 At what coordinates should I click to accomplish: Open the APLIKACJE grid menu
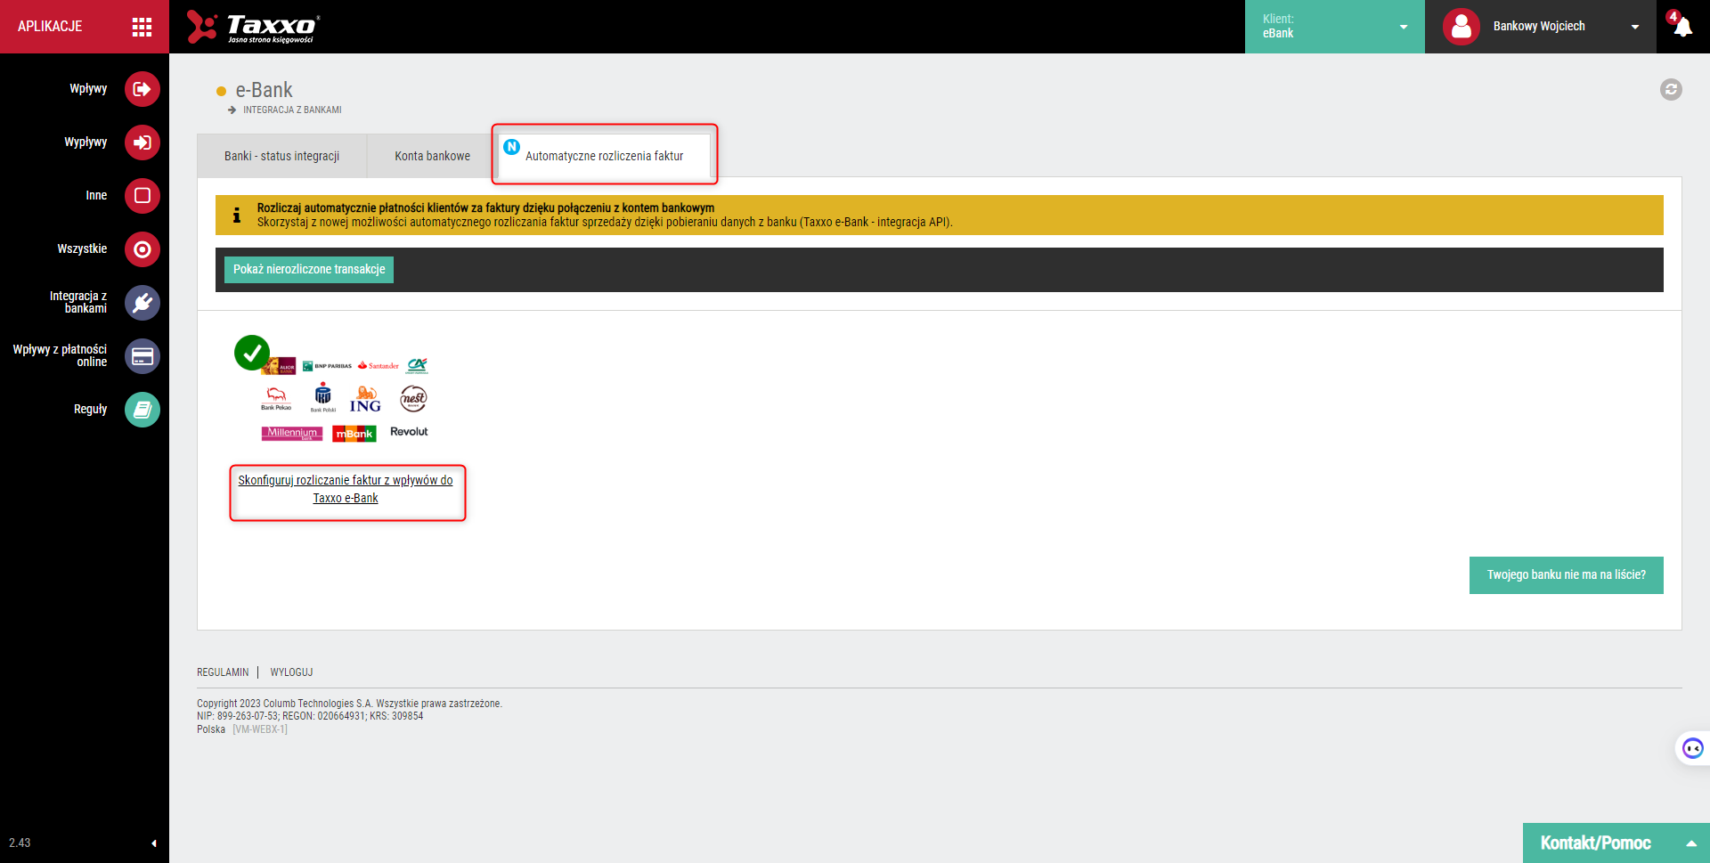click(x=142, y=27)
